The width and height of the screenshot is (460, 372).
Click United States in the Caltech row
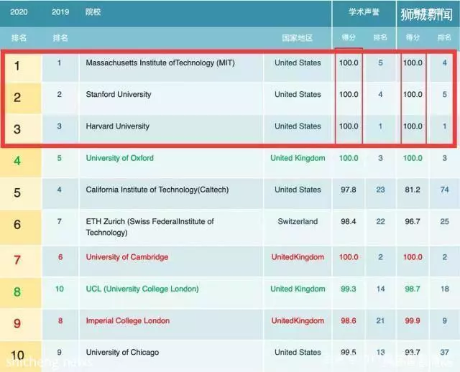point(298,190)
